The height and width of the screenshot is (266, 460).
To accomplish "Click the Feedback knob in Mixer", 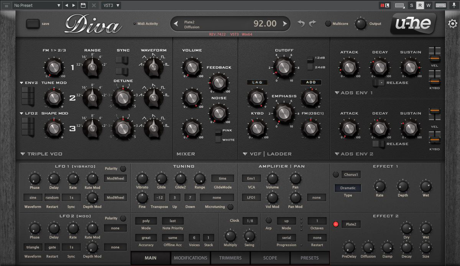I will tap(219, 82).
